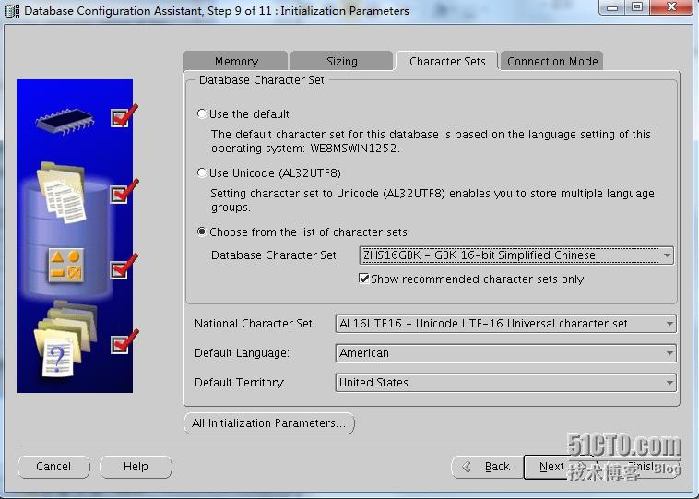Open the Default Language dropdown arrow

pos(669,353)
